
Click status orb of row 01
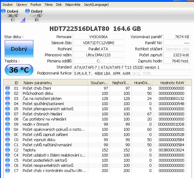coord(8,88)
